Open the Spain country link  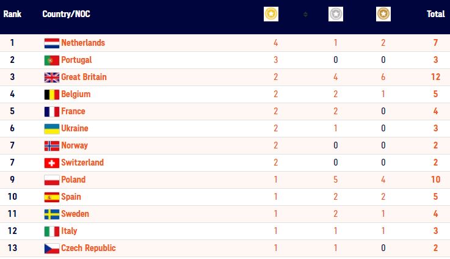pyautogui.click(x=71, y=197)
